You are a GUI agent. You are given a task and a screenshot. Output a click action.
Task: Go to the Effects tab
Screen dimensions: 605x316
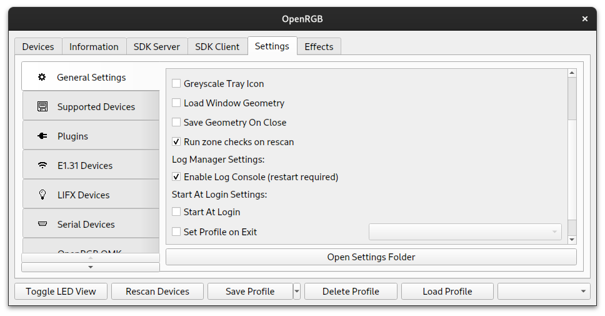(319, 47)
